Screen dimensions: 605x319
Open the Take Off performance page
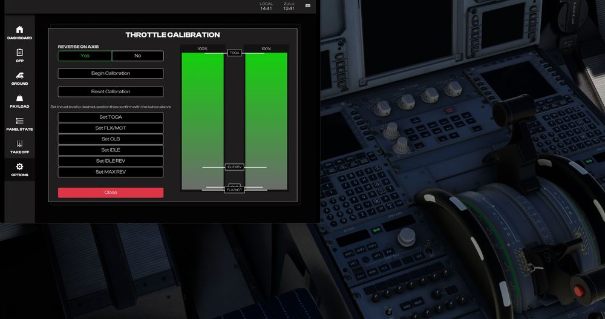tap(19, 146)
